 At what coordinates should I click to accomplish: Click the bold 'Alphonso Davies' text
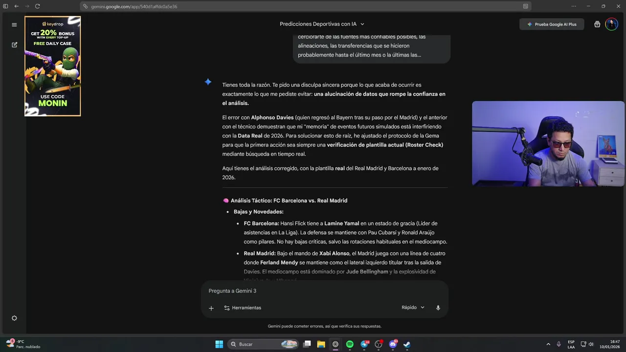(x=272, y=117)
